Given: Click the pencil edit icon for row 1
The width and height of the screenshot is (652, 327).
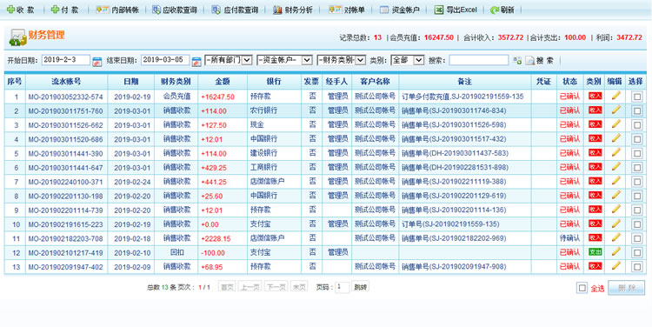Looking at the screenshot, I should [615, 96].
